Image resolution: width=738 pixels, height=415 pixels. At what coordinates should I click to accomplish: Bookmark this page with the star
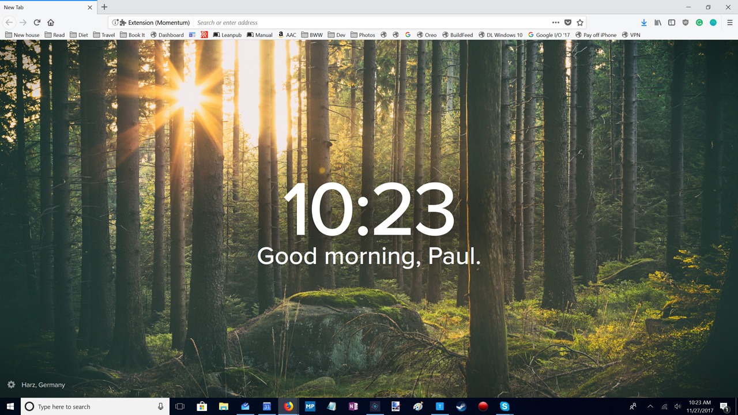coord(580,22)
